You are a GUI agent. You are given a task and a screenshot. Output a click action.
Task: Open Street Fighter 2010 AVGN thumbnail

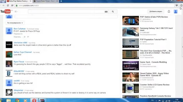(131, 77)
